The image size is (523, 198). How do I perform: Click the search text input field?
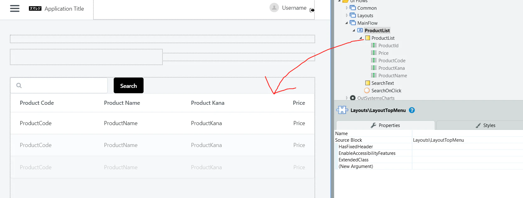59,85
